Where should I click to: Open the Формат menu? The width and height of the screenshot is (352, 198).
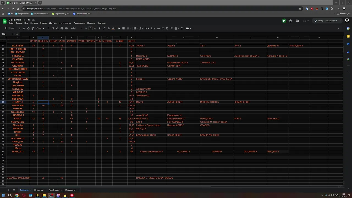43,23
